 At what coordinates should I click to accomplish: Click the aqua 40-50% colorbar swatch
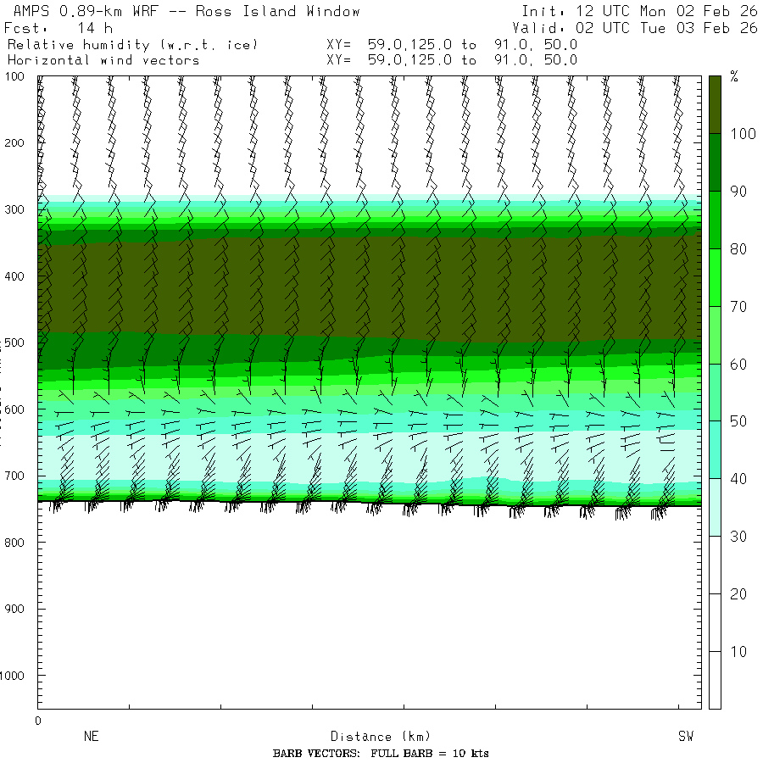click(715, 449)
